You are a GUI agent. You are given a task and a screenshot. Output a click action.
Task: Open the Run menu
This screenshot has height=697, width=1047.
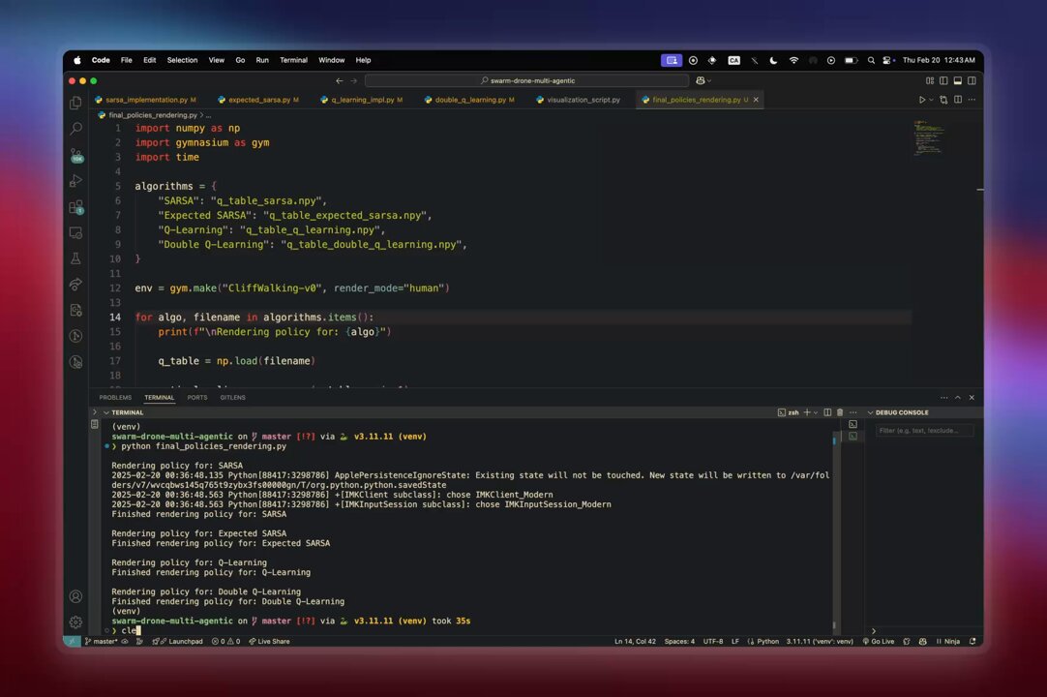click(262, 60)
